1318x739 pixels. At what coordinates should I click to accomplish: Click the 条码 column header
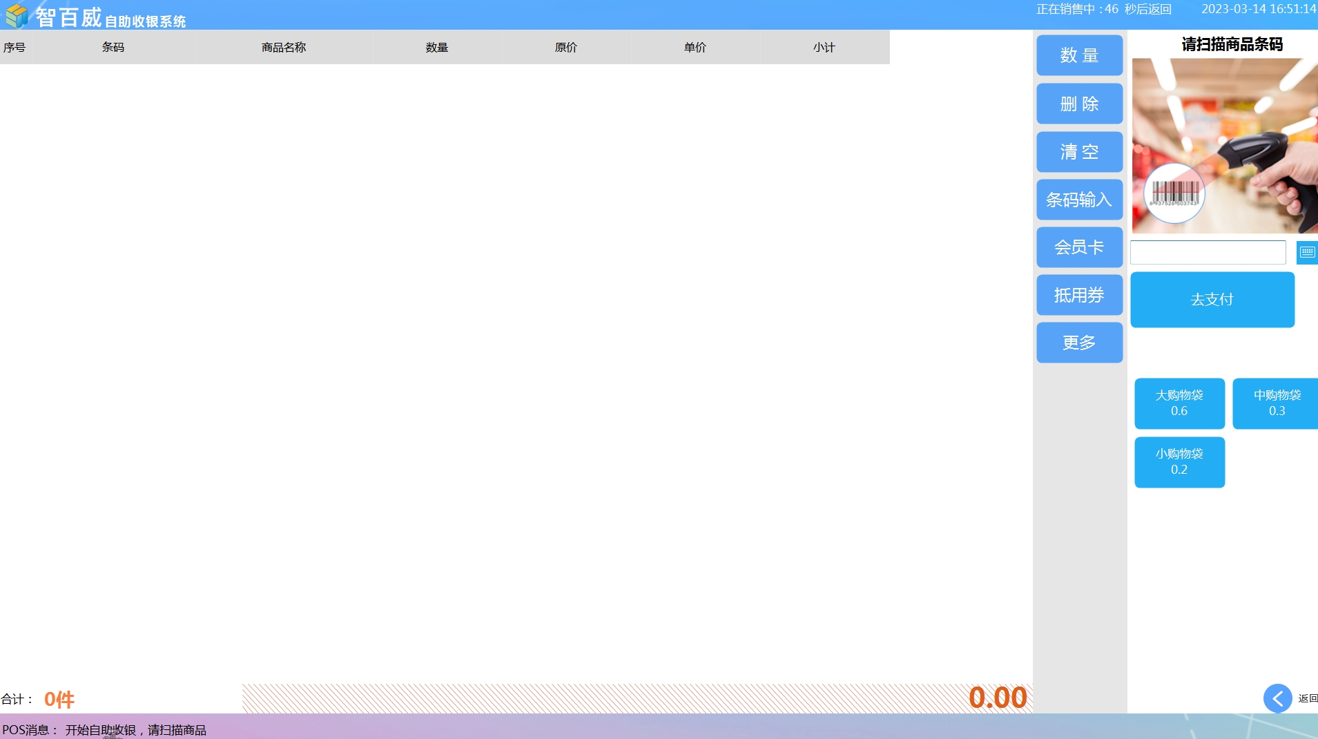[113, 48]
